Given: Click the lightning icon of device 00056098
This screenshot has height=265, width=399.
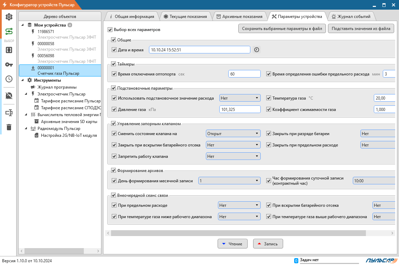Looking at the screenshot, I should 33,55.
